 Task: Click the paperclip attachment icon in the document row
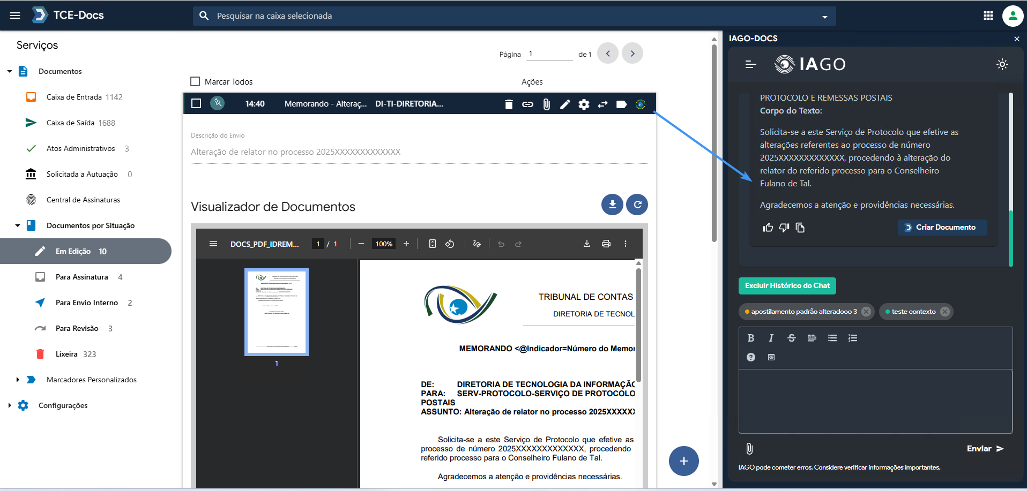[546, 104]
